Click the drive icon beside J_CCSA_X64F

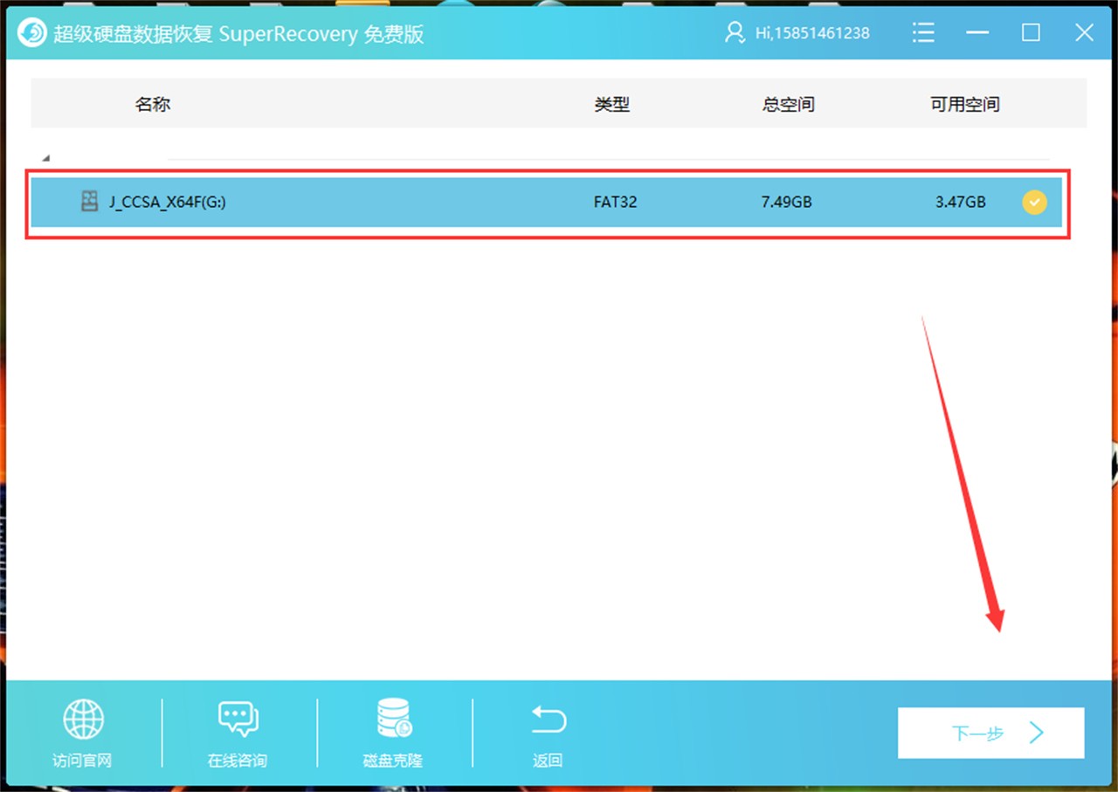click(89, 202)
